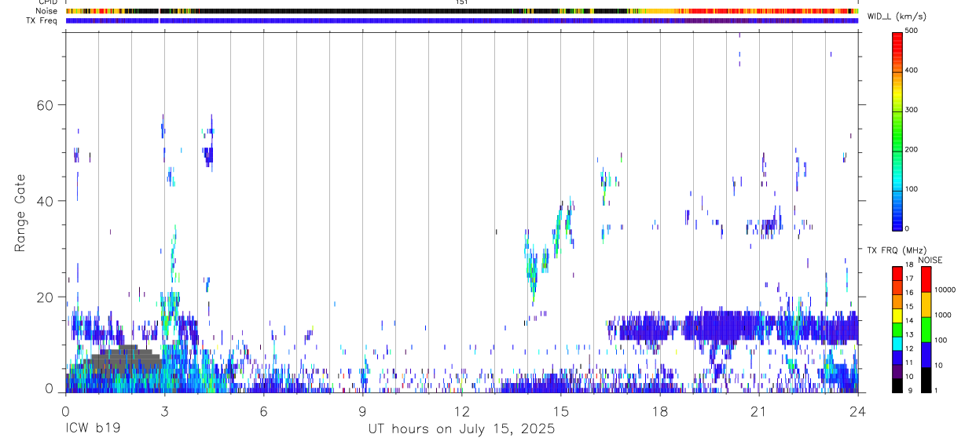
Task: Click the '12' UT hour tick label
Action: coord(461,410)
